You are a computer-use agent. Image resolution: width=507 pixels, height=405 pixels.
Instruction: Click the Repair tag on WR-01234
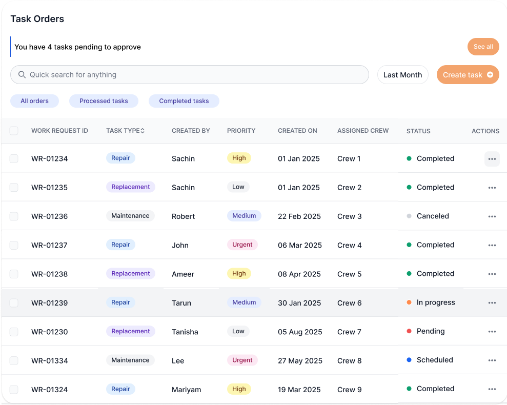[x=120, y=158]
